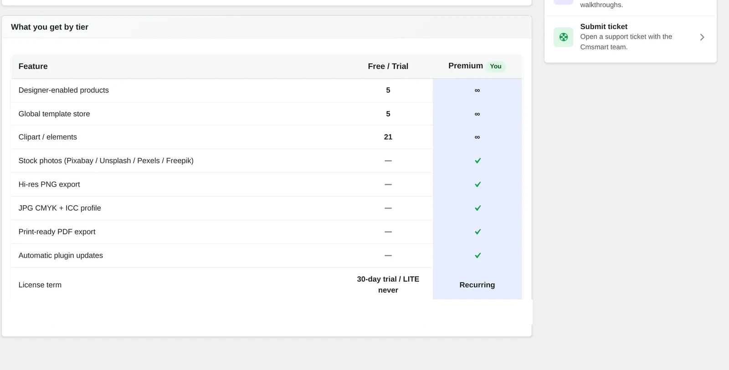The height and width of the screenshot is (370, 729).
Task: Select the Free / Trial dash for Automatic plugin updates
Action: [x=388, y=255]
